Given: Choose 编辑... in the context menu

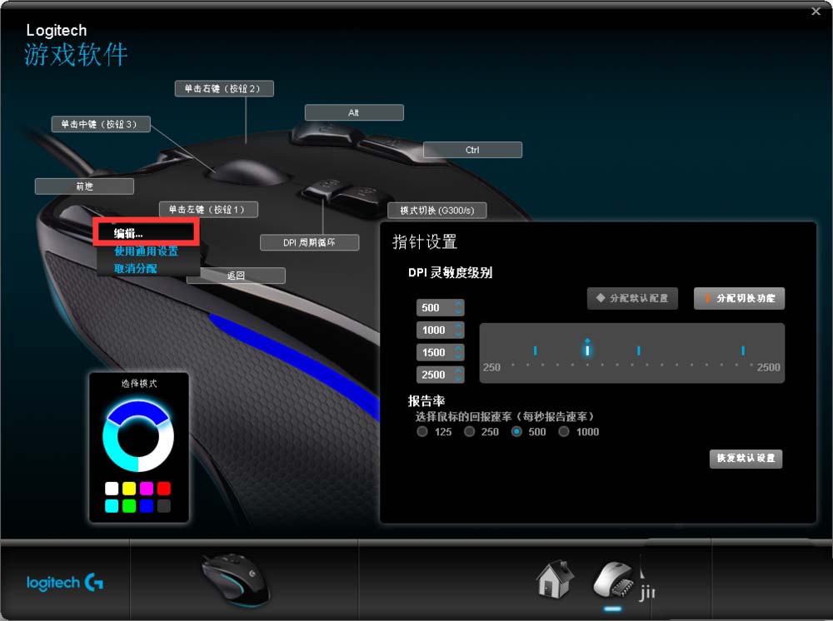Looking at the screenshot, I should pos(128,234).
